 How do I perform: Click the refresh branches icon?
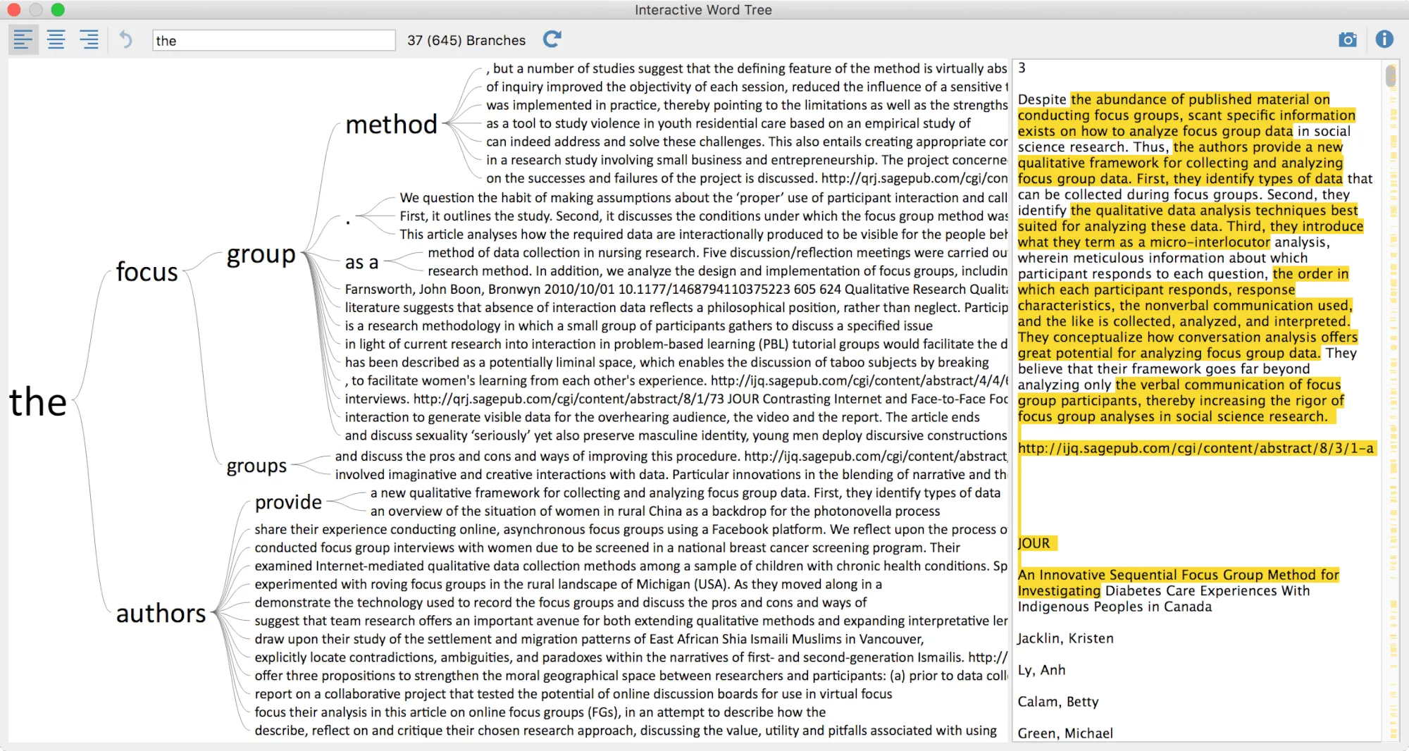point(552,39)
